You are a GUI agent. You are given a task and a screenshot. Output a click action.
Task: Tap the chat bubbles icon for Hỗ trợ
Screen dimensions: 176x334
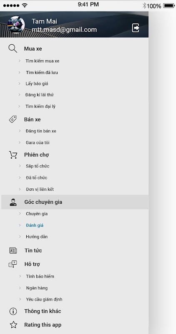(13, 264)
